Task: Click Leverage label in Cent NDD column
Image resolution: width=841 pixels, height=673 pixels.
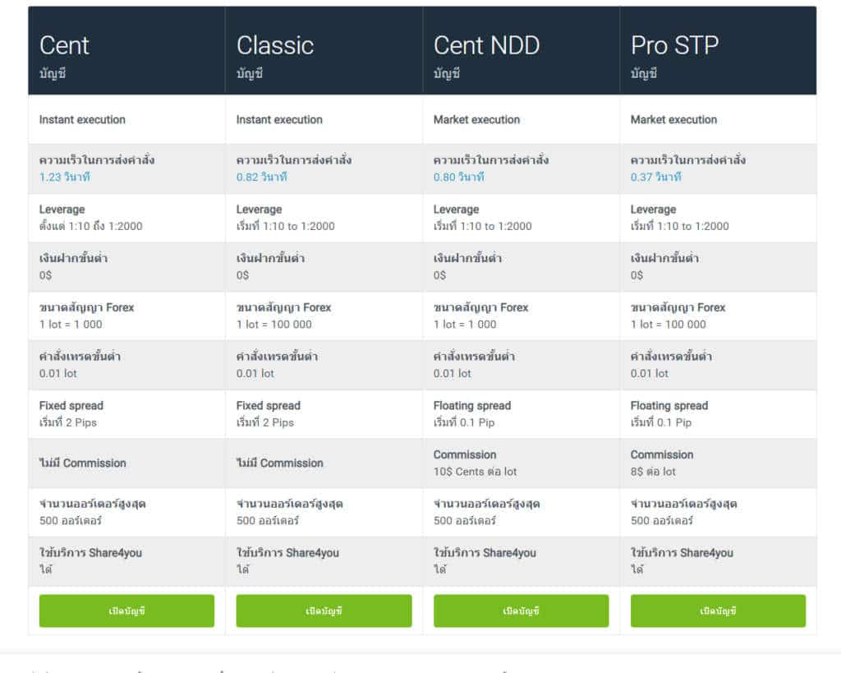Action: 456,210
